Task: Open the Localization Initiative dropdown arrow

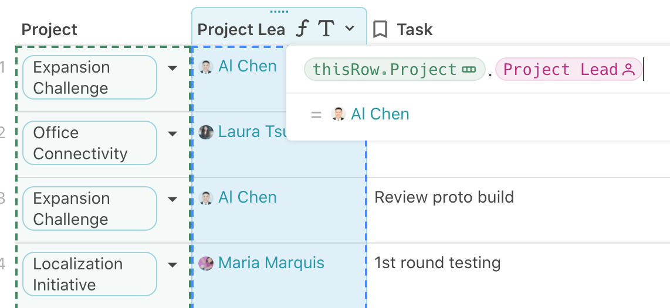Action: point(172,265)
